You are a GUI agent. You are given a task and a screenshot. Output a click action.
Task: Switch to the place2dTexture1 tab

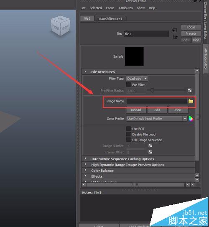click(x=110, y=19)
